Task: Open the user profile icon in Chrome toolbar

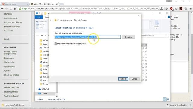Action: [x=162, y=8]
